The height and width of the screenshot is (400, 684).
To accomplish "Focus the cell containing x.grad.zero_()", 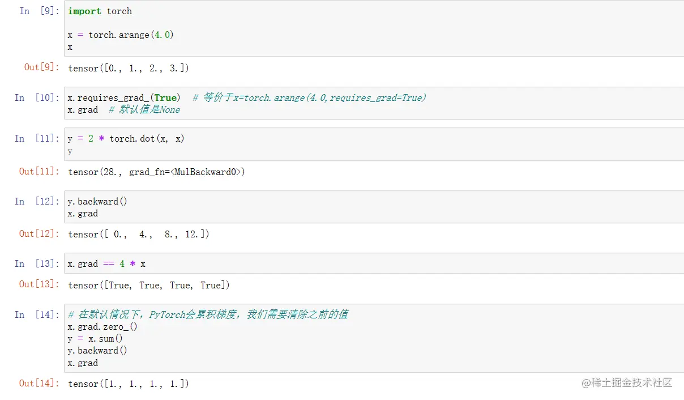I will (x=374, y=339).
